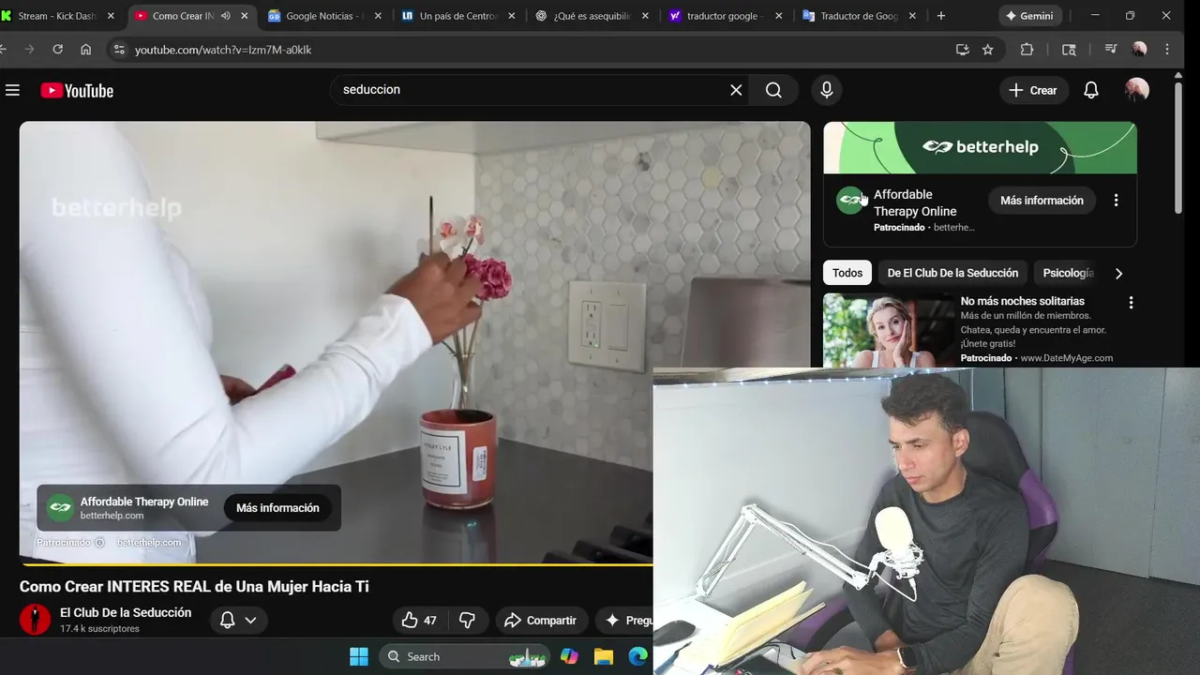View site information icon in address bar
The width and height of the screenshot is (1200, 675).
117,50
